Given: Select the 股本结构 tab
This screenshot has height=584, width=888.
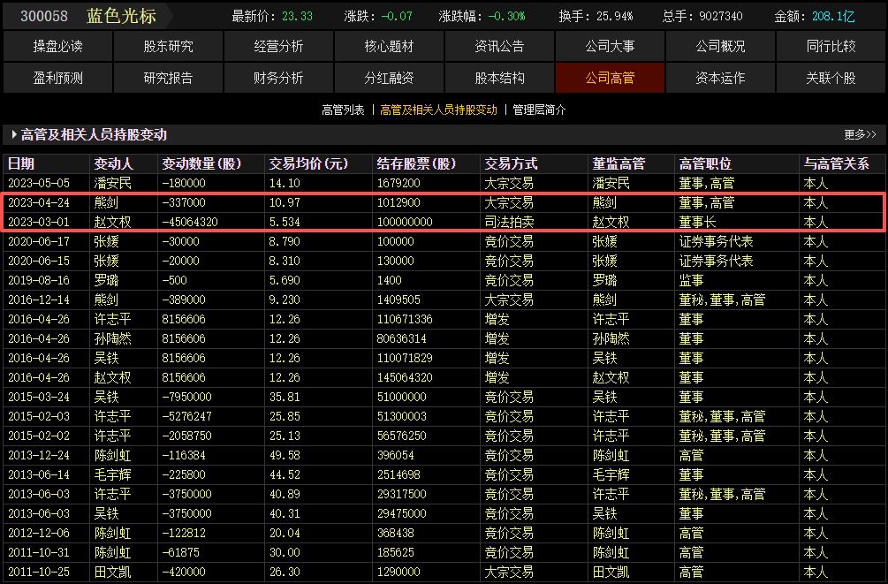Looking at the screenshot, I should [x=497, y=78].
